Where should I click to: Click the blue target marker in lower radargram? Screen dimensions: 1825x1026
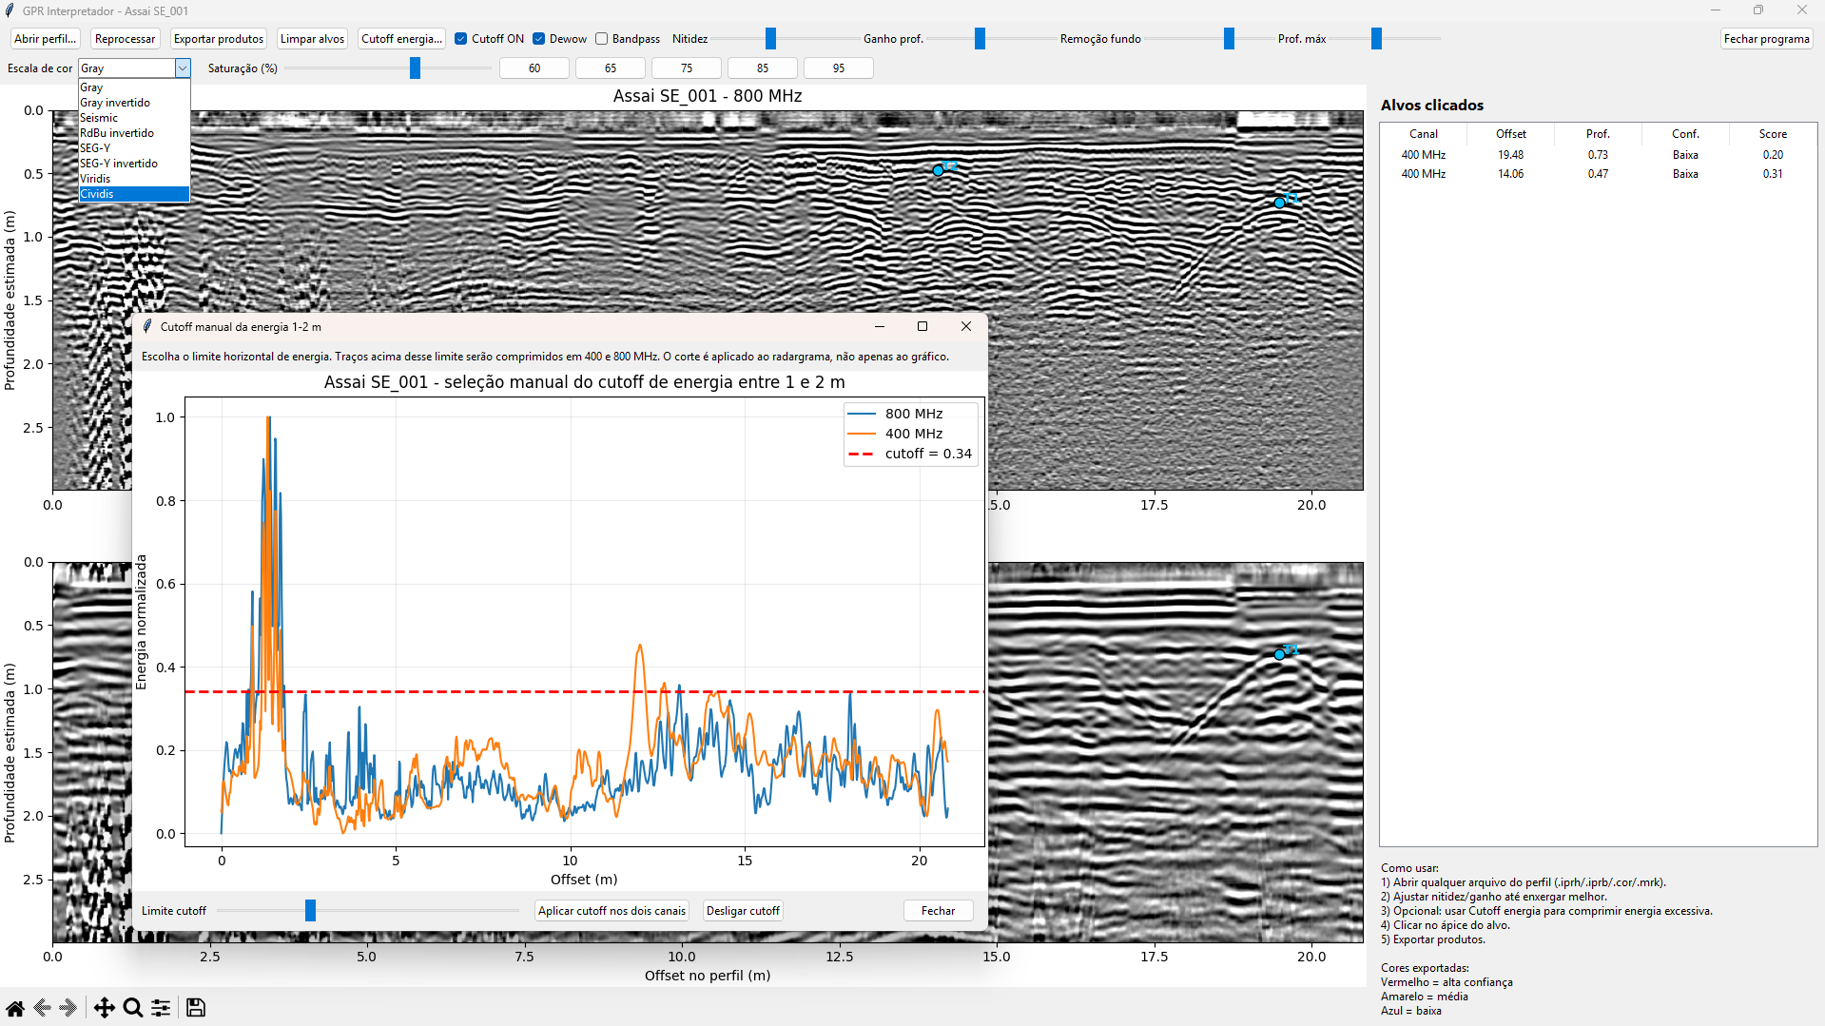[1279, 654]
